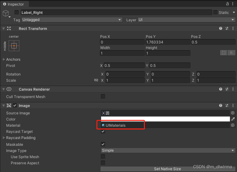Edit the Rotation Y field

(x=170, y=74)
